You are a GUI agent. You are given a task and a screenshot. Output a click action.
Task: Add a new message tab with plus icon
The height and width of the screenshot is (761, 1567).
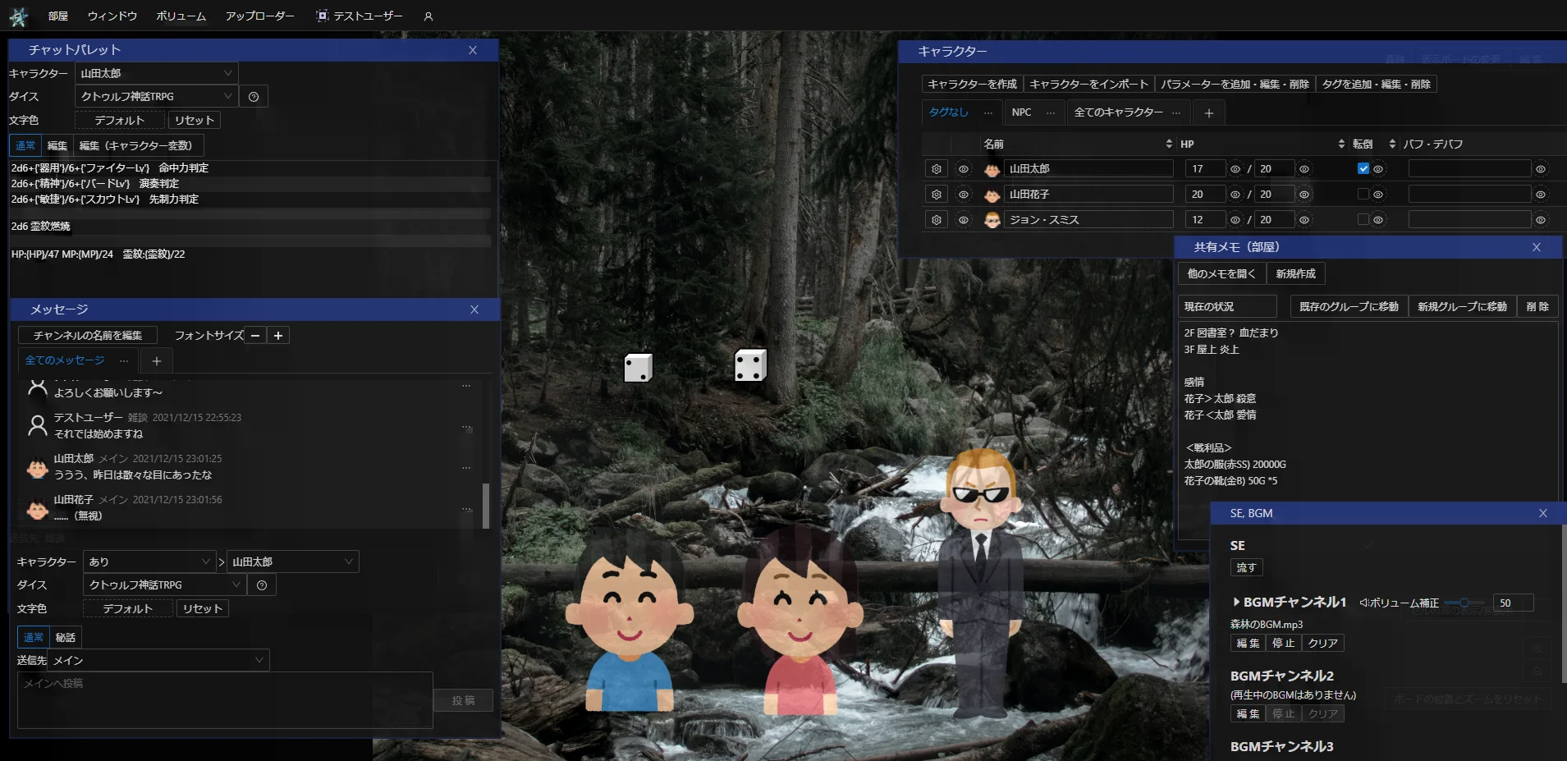tap(157, 361)
